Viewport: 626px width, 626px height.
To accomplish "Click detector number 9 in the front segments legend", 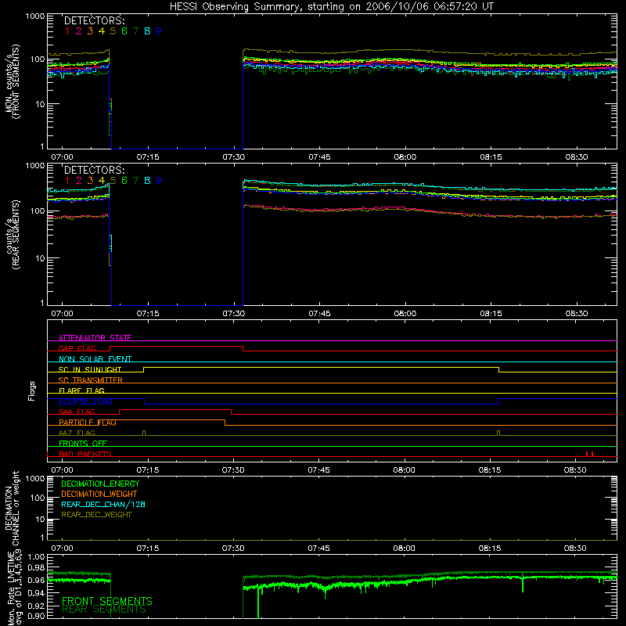I will [159, 31].
